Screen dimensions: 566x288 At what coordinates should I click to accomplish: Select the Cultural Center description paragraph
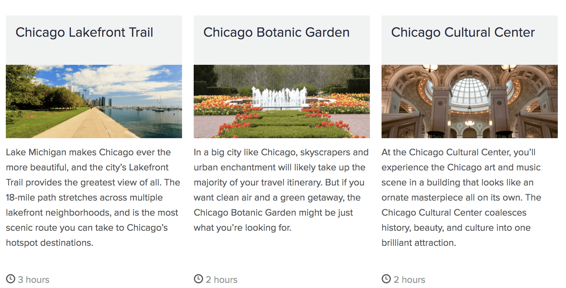tap(461, 197)
